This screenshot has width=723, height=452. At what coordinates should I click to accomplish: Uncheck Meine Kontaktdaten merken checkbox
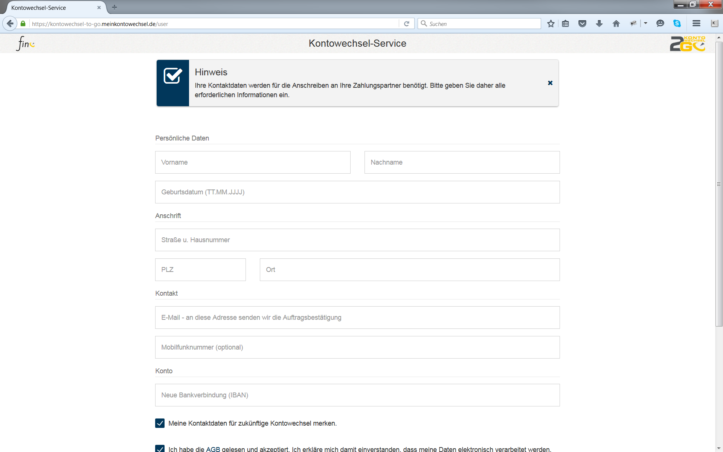(160, 423)
